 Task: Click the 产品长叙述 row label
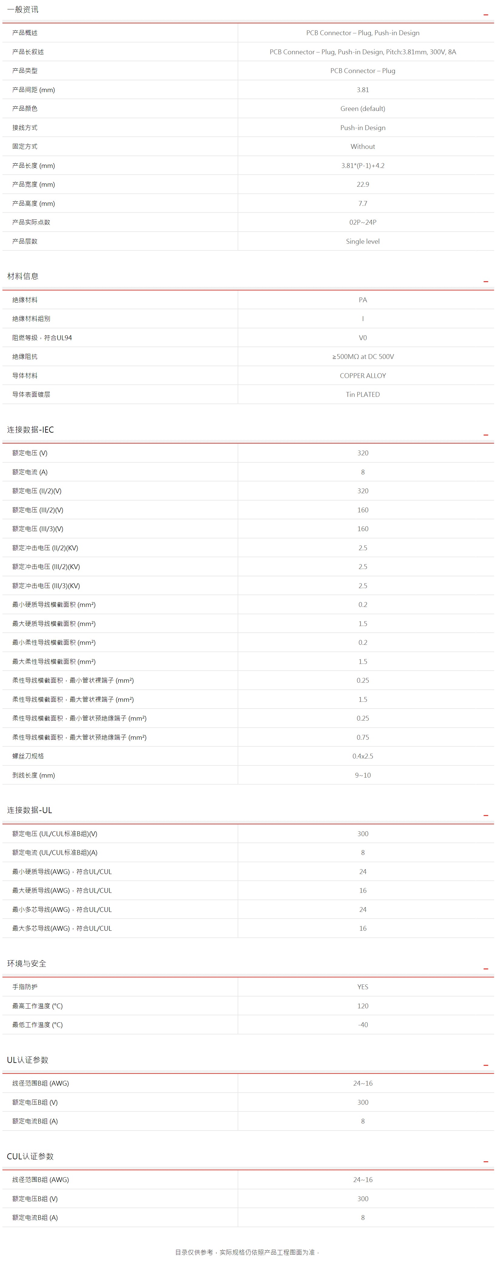point(28,52)
